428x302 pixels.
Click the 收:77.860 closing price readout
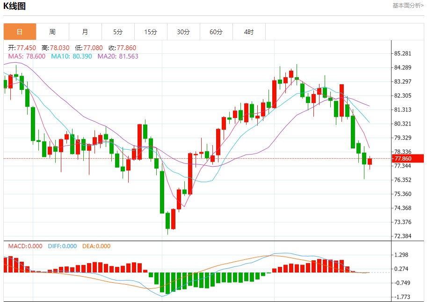122,48
